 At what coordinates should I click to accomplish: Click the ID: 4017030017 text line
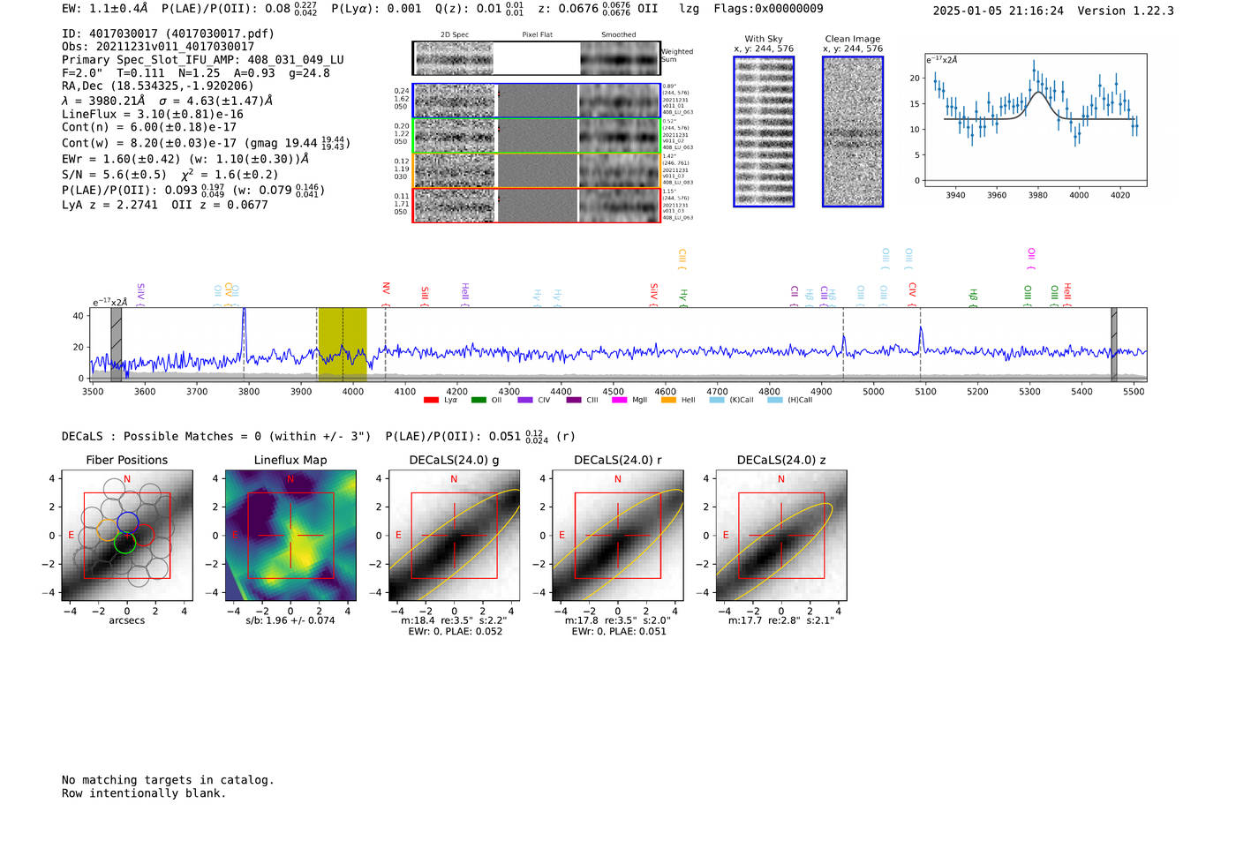168,34
